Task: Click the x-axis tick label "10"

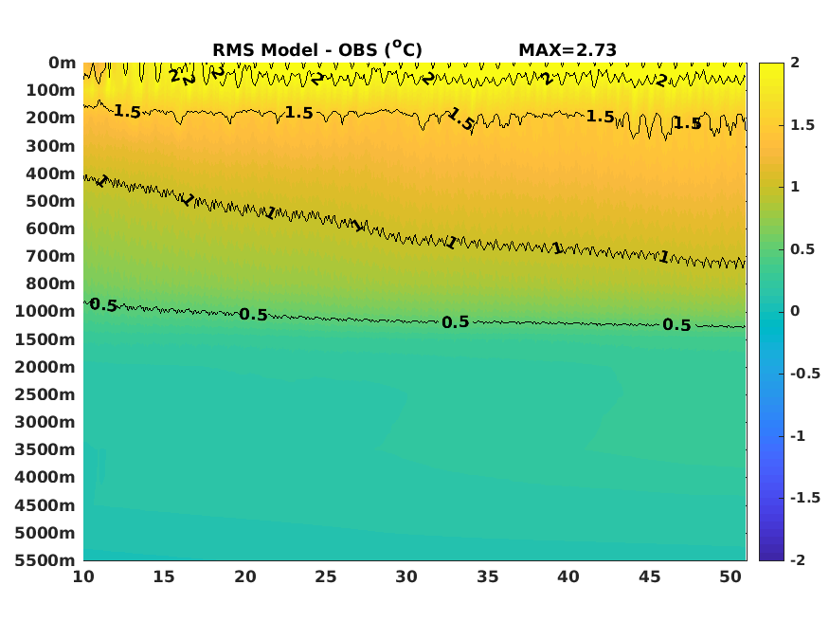Action: point(83,576)
